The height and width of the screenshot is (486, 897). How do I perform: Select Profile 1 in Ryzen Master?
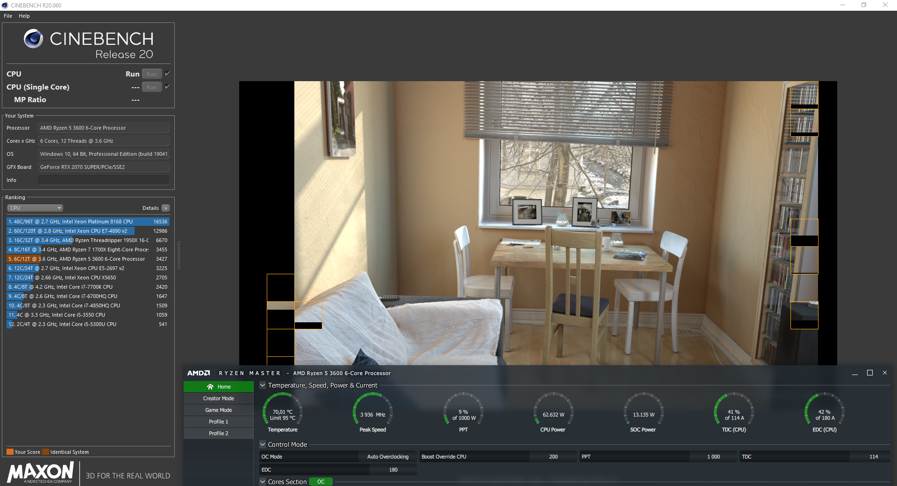point(219,422)
